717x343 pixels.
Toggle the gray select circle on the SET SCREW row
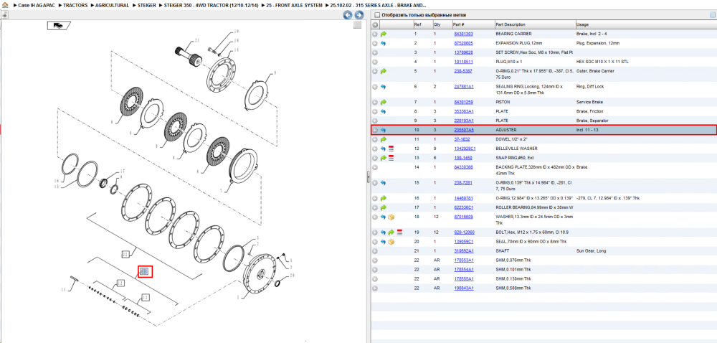[x=375, y=52]
